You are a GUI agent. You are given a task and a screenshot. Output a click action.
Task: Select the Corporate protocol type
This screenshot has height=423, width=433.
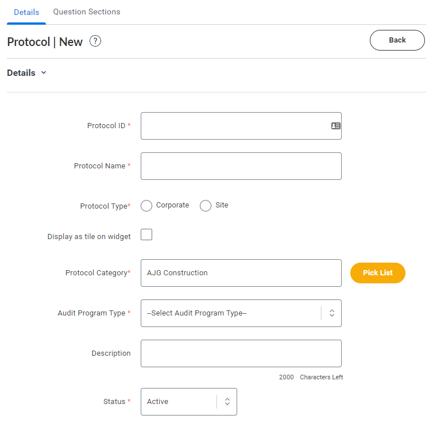coord(146,206)
